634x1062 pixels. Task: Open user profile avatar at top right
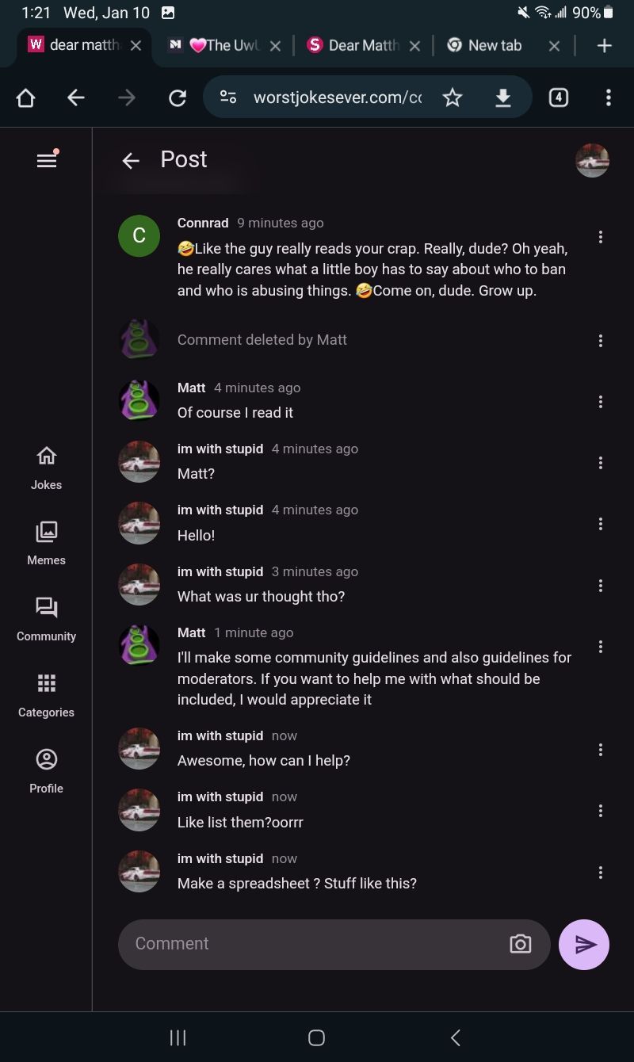coord(592,161)
